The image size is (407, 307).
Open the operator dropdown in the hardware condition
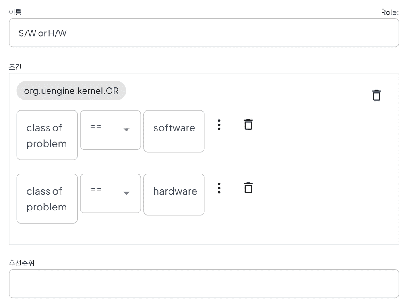click(x=110, y=193)
